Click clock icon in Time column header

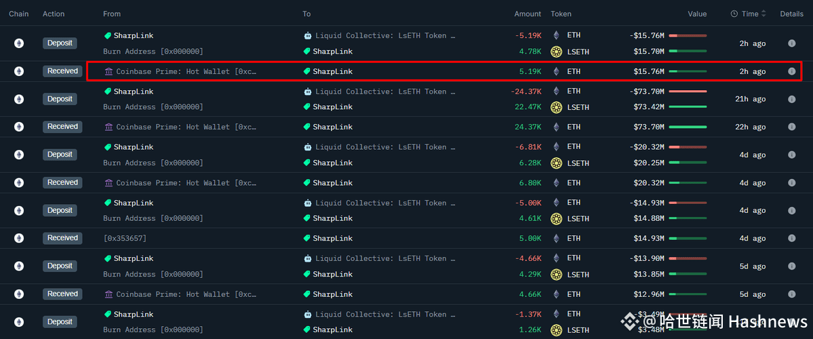point(734,14)
